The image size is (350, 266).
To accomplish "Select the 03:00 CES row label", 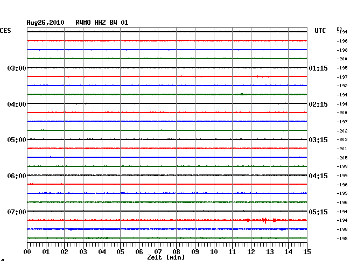I will pos(17,68).
